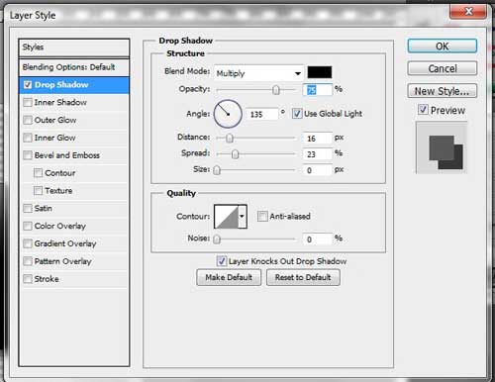Expand the Contour picker arrow

[x=243, y=217]
